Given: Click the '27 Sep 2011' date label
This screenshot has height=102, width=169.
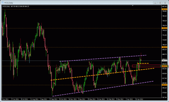Looking at the screenshot, I should (53, 99).
